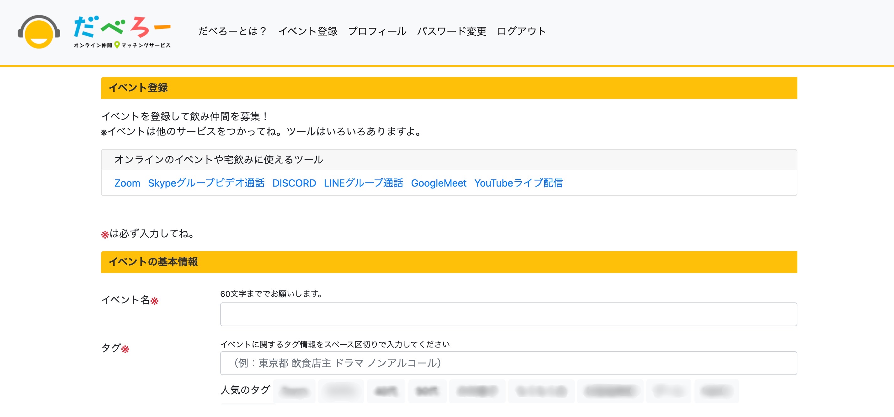894x417 pixels.
Task: Click ログアウト to sign out
Action: click(x=522, y=31)
